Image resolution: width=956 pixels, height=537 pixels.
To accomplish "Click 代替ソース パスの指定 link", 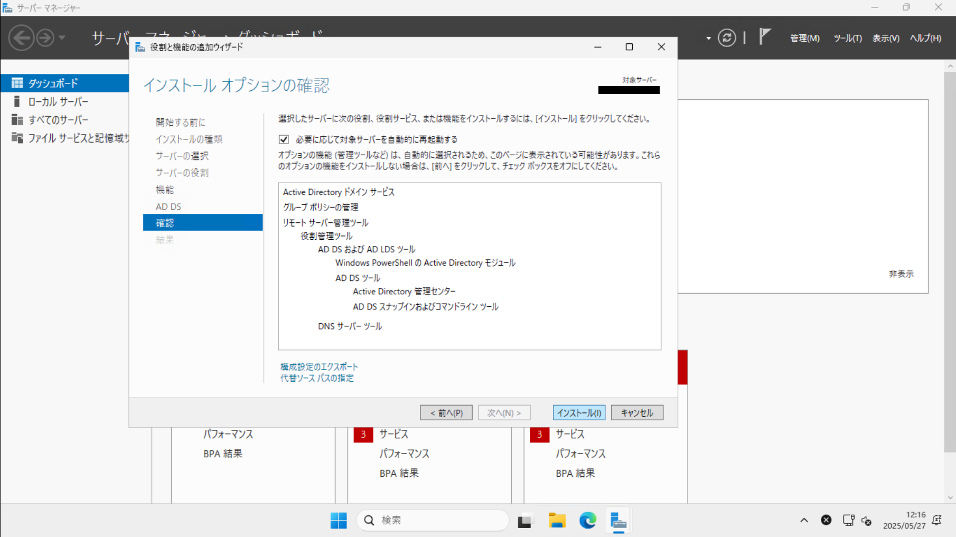I will [x=317, y=378].
